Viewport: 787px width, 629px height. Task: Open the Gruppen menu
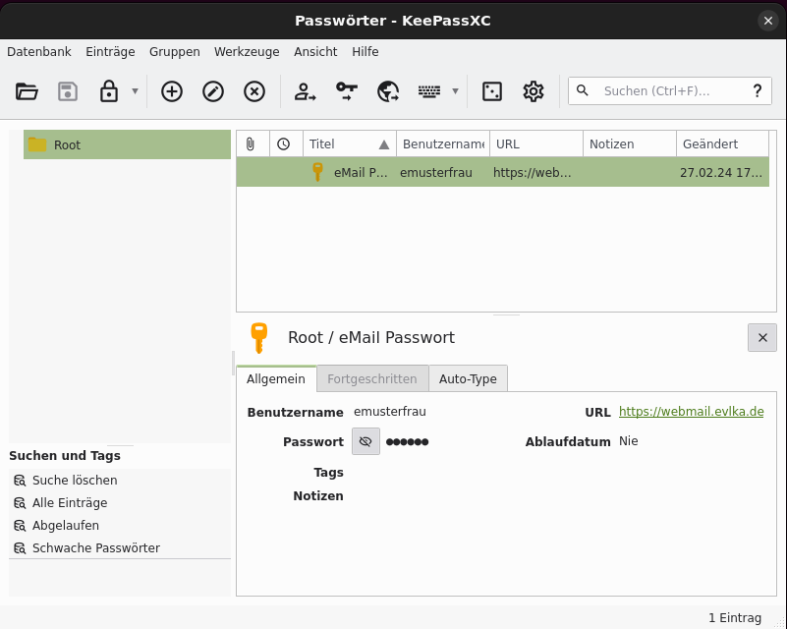tap(174, 52)
